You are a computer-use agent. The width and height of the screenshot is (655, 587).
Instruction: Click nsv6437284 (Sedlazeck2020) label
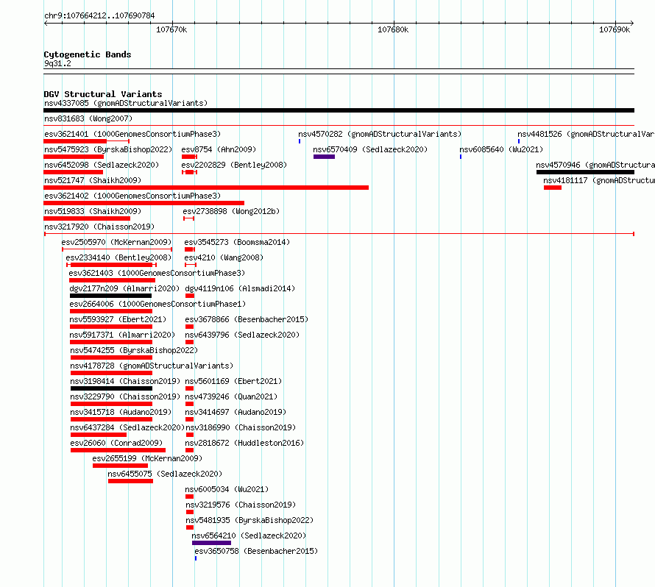click(127, 427)
